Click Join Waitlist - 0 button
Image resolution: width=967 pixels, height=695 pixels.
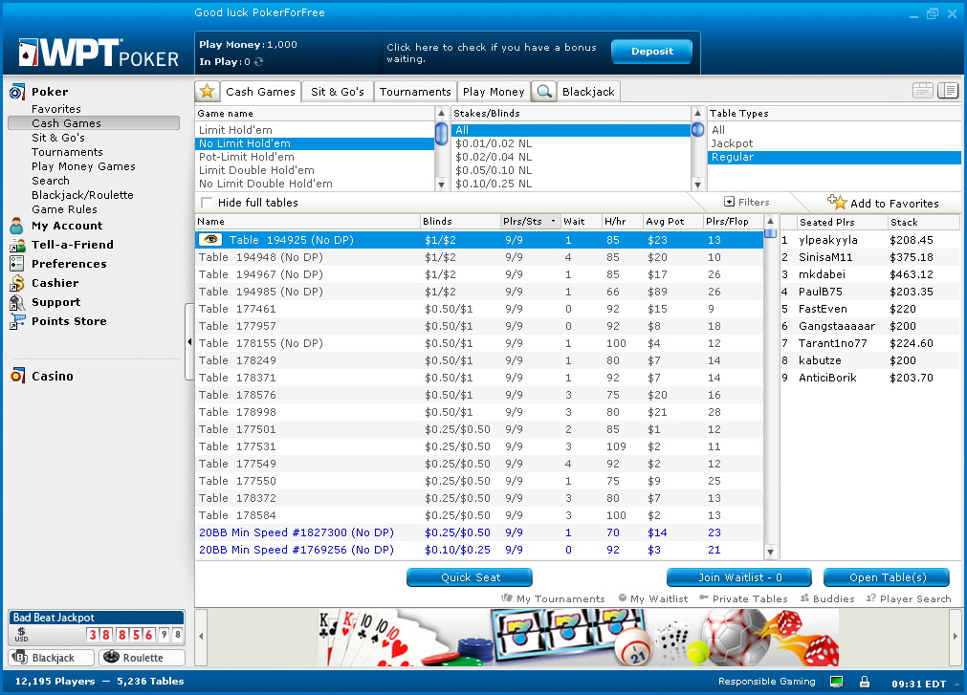pyautogui.click(x=739, y=577)
